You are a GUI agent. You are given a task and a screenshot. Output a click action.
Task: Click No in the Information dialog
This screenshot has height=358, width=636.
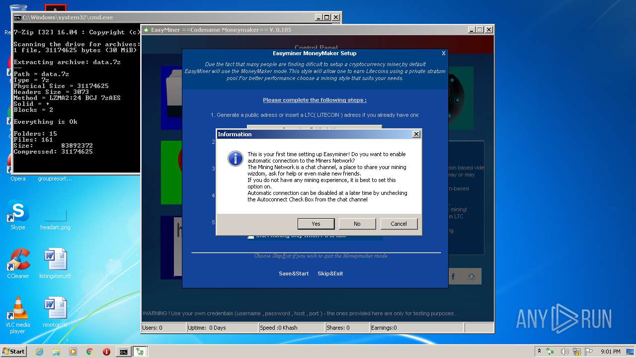point(357,224)
